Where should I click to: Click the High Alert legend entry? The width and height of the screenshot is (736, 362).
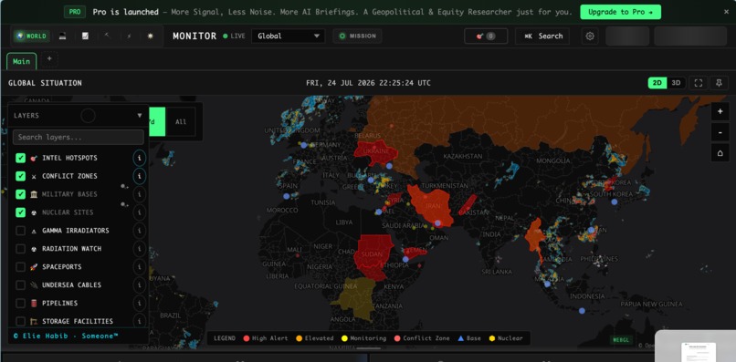(266, 338)
